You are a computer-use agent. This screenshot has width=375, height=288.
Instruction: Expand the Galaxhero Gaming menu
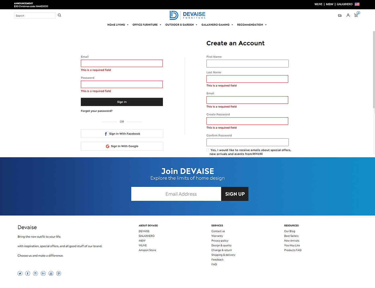[x=217, y=25]
